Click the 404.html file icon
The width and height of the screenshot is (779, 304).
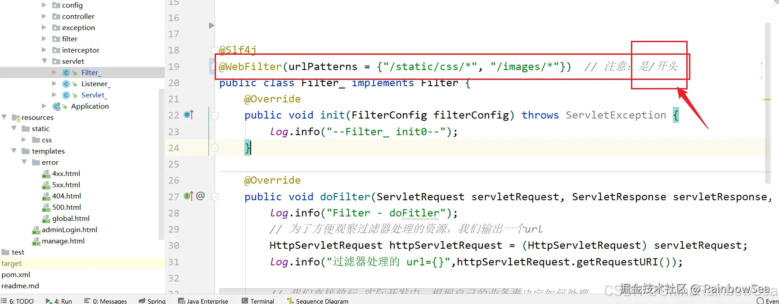click(46, 196)
